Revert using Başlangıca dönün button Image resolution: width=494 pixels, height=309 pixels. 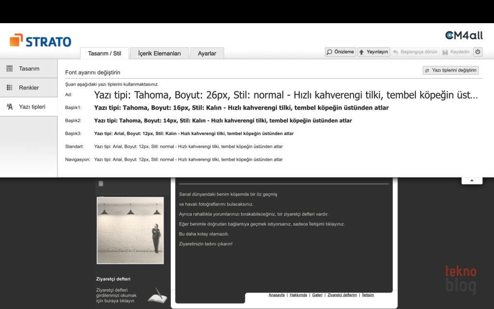click(415, 52)
